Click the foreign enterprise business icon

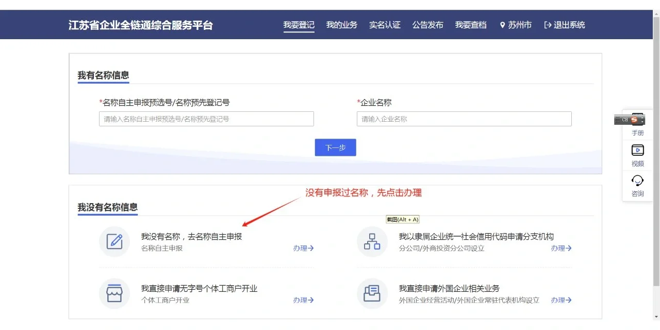[x=372, y=293]
